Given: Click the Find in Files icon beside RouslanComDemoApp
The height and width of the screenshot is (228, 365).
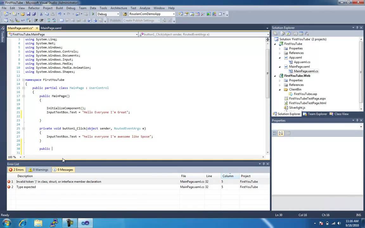Looking at the screenshot, I should click(x=125, y=14).
